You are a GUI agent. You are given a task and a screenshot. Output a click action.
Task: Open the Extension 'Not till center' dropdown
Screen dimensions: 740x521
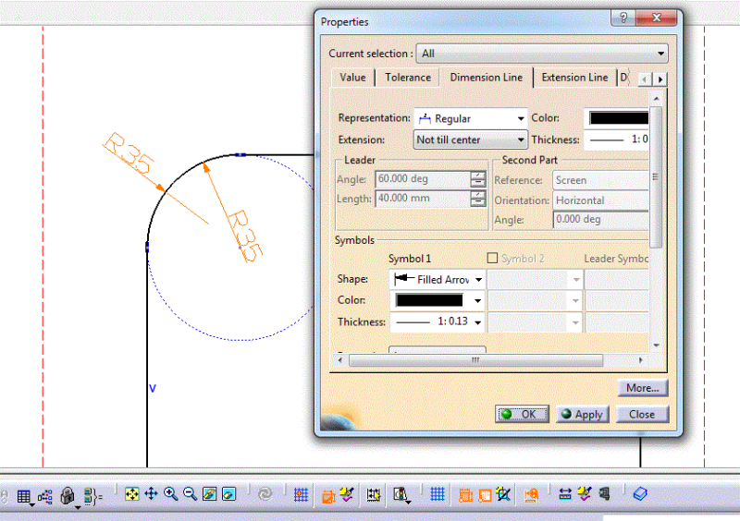[471, 139]
